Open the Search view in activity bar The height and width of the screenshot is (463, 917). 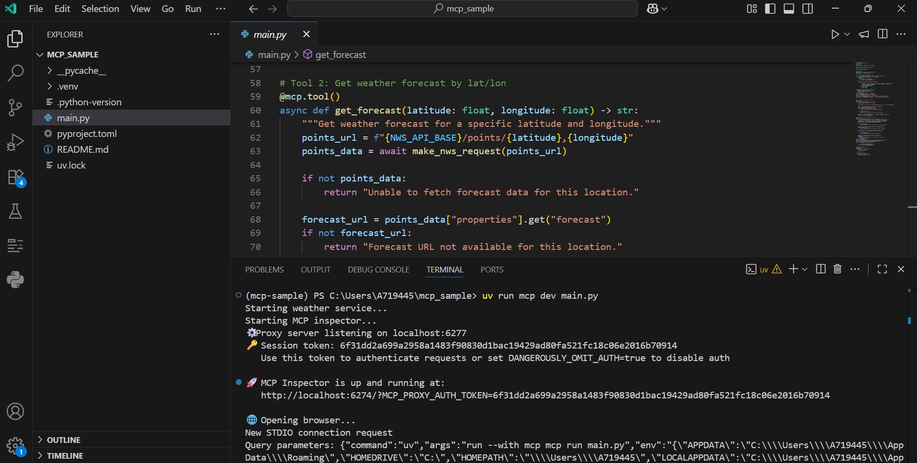tap(15, 73)
